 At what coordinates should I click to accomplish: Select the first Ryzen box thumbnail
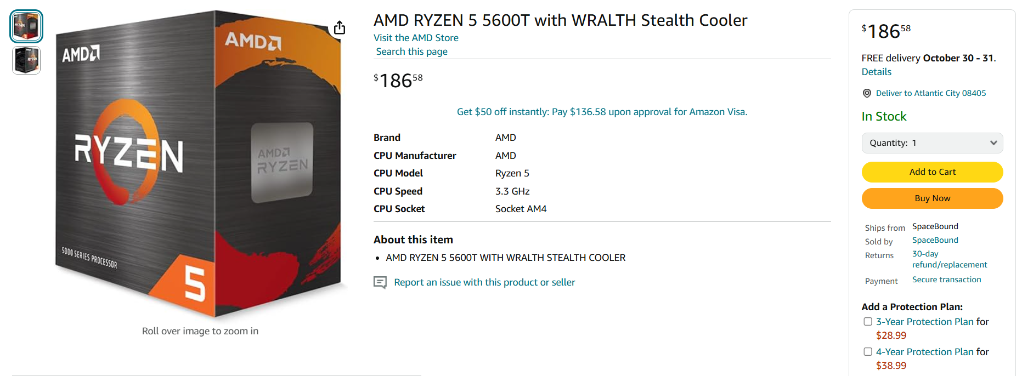[26, 26]
